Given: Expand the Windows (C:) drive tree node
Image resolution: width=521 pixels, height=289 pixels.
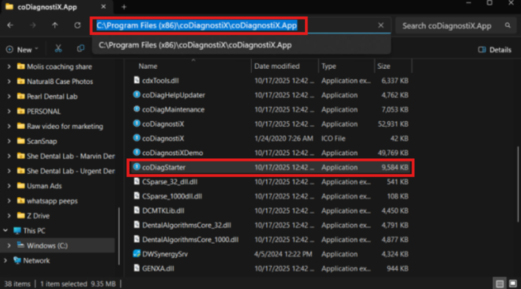Looking at the screenshot, I should [x=9, y=245].
